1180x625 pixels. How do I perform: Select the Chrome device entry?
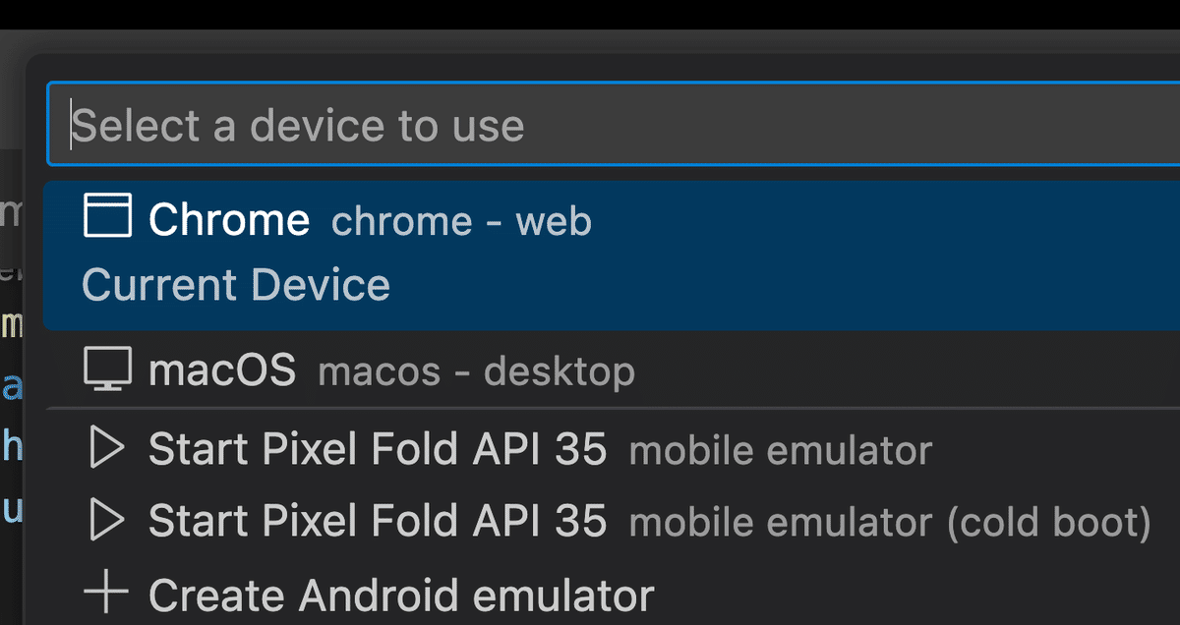(x=611, y=255)
